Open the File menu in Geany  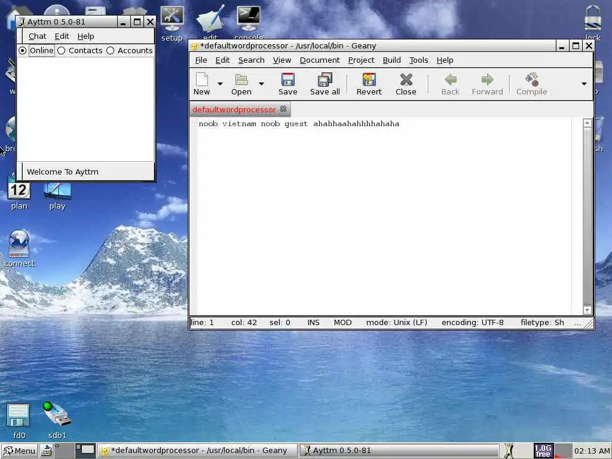coord(201,60)
